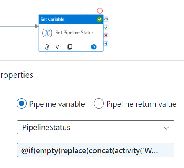
Task: Delete the Set Pipeline Status activity
Action: 46,47
